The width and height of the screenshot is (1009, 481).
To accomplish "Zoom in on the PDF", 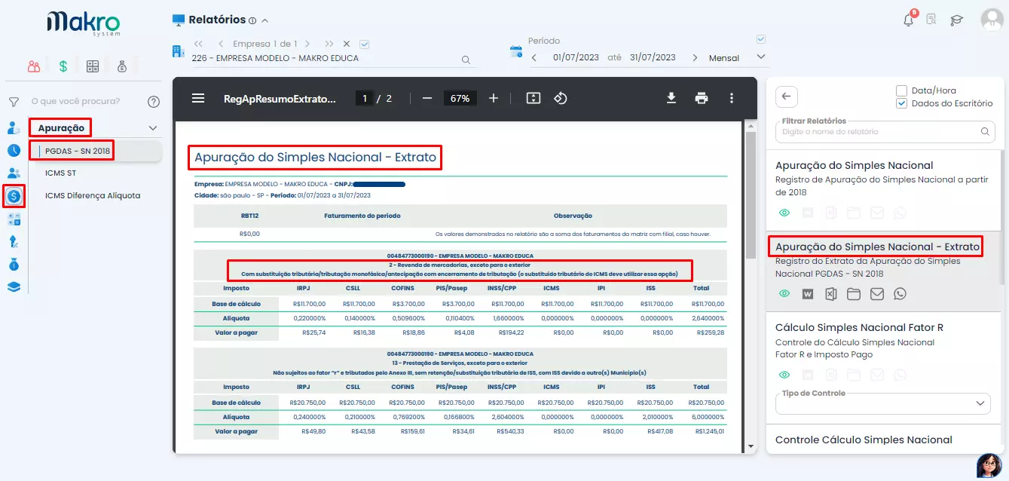I will pyautogui.click(x=494, y=98).
